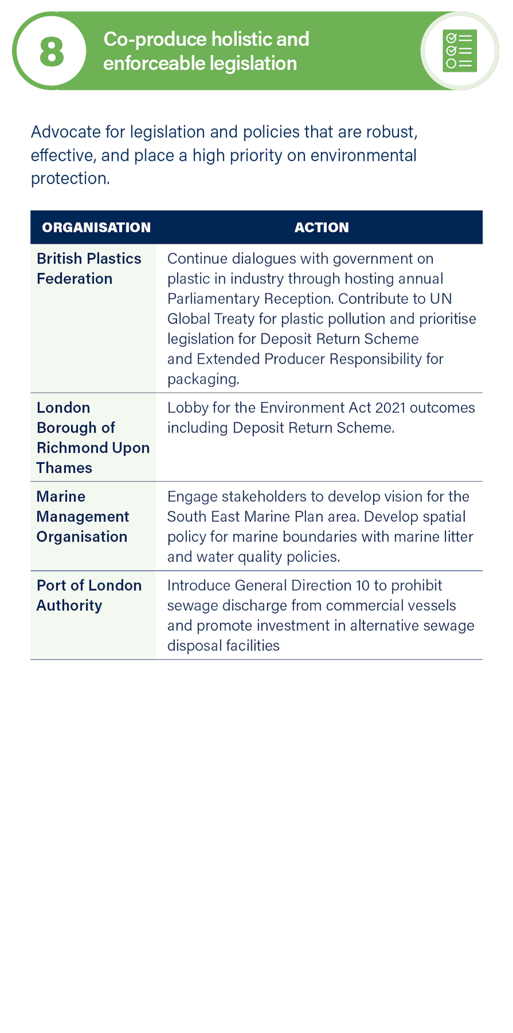513x1033 pixels.
Task: Click the empty bottom circle in the checklist icon
Action: [x=451, y=63]
